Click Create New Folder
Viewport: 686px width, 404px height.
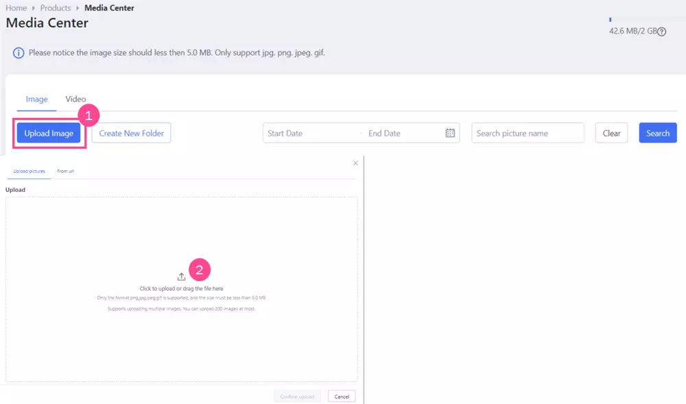coord(131,133)
